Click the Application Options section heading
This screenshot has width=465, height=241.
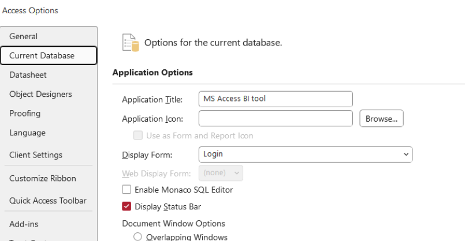point(152,73)
